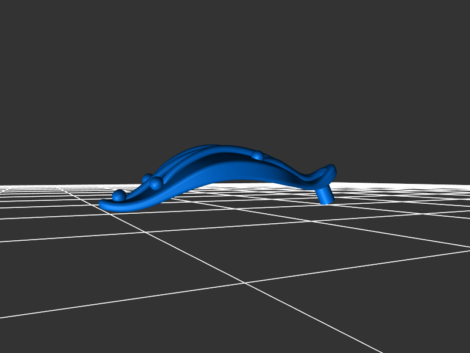The width and height of the screenshot is (470, 353).
Task: Click the empty dark background above the model
Action: [x=235, y=70]
